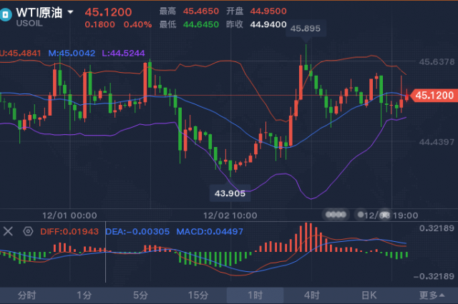Viewport: 458px width, 304px height.
Task: Click the Bollinger middle band M:45.0042 label
Action: coord(72,54)
